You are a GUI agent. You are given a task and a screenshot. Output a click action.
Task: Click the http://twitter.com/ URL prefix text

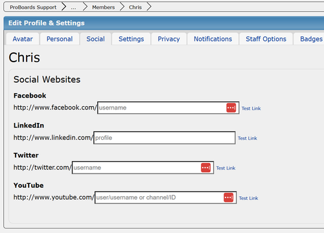pyautogui.click(x=42, y=167)
